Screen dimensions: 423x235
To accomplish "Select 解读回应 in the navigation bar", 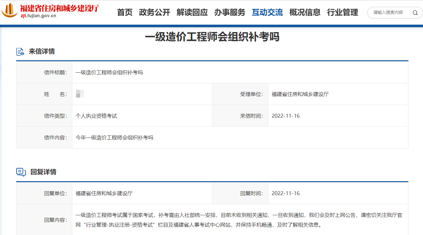I will tap(192, 12).
